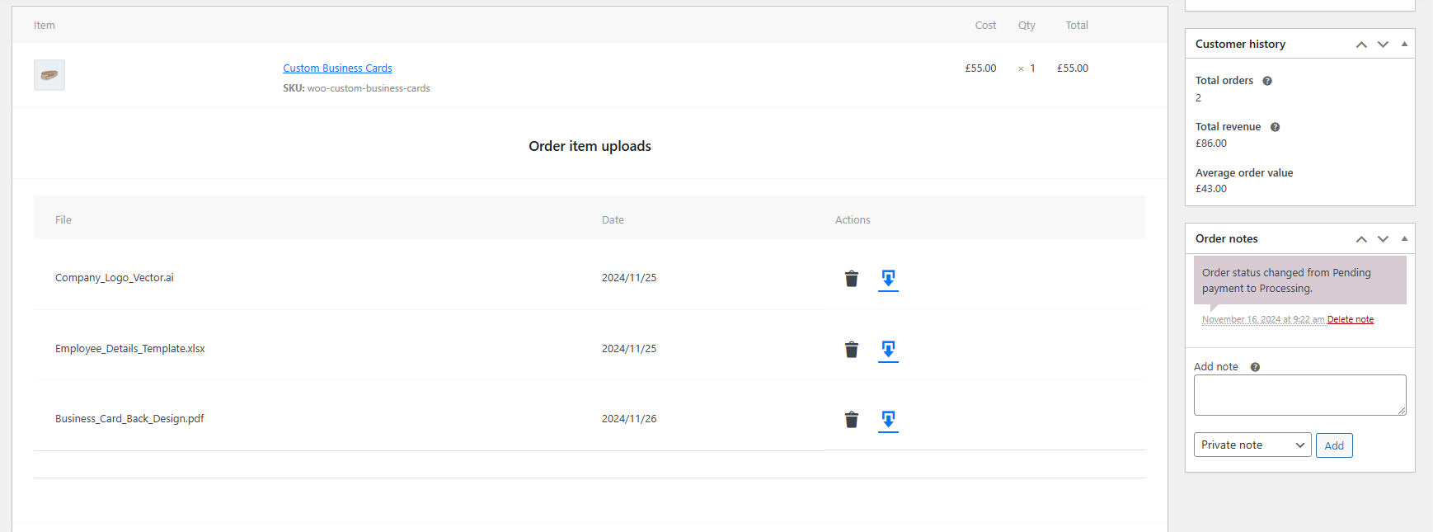The height and width of the screenshot is (532, 1433).
Task: Click the Qty column header
Action: coord(1027,26)
